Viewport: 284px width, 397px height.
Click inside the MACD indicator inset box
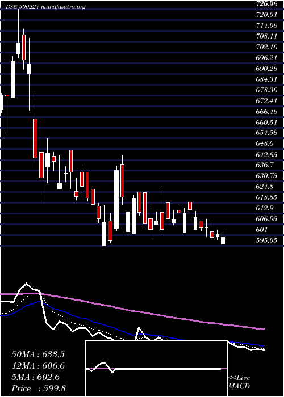pos(156,369)
